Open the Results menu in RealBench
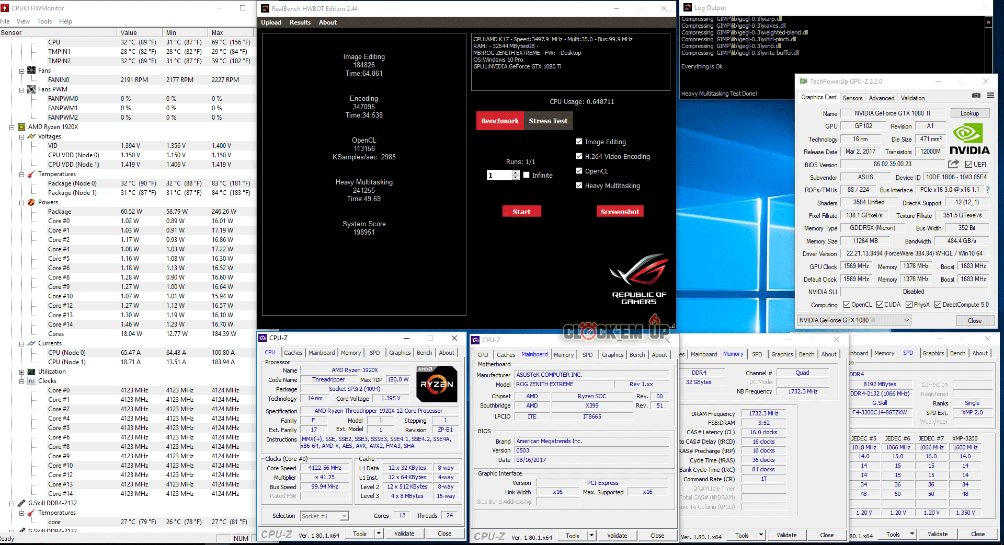This screenshot has height=545, width=1004. [x=300, y=22]
